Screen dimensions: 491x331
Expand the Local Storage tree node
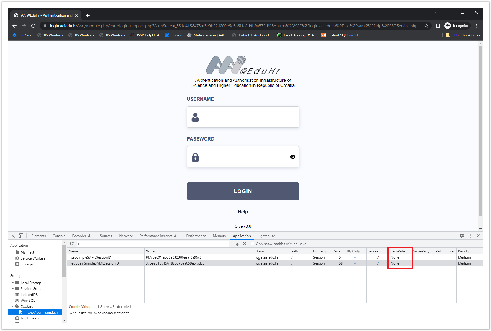point(13,283)
